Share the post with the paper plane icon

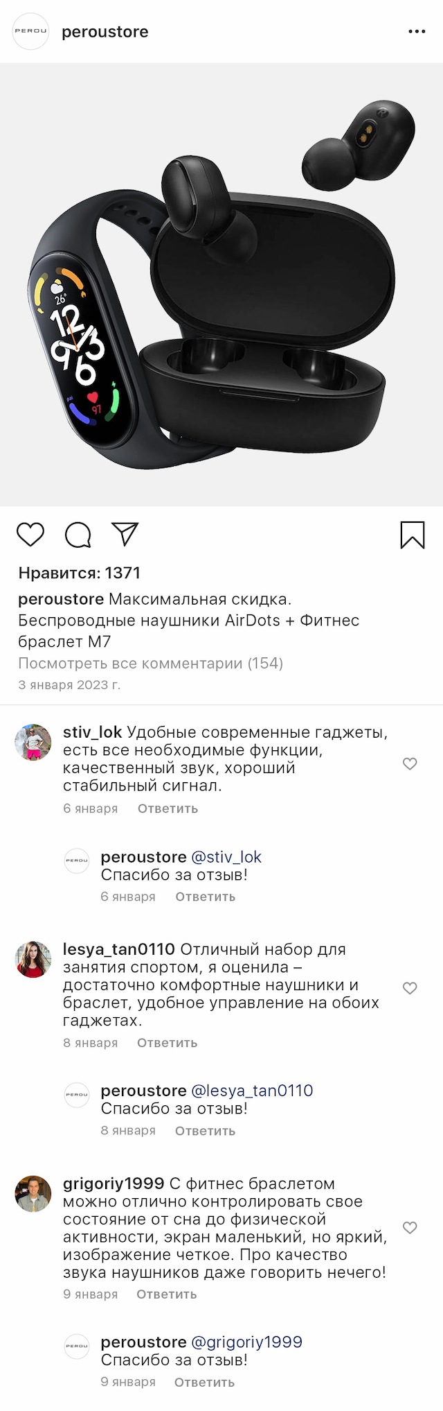[x=125, y=534]
